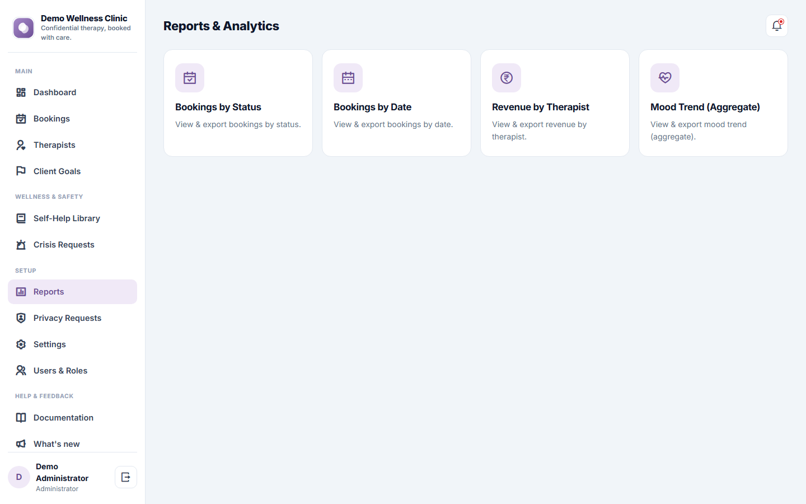Image resolution: width=806 pixels, height=504 pixels.
Task: Open Documentation link in sidebar
Action: click(x=72, y=418)
